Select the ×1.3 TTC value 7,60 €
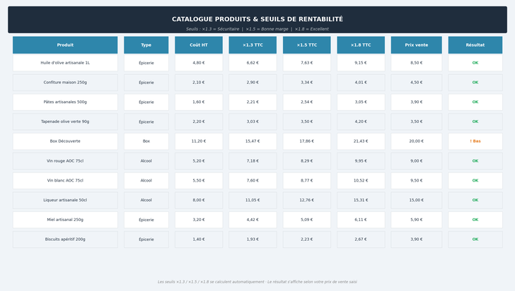Viewport: 515px width, 291px height. click(x=253, y=181)
